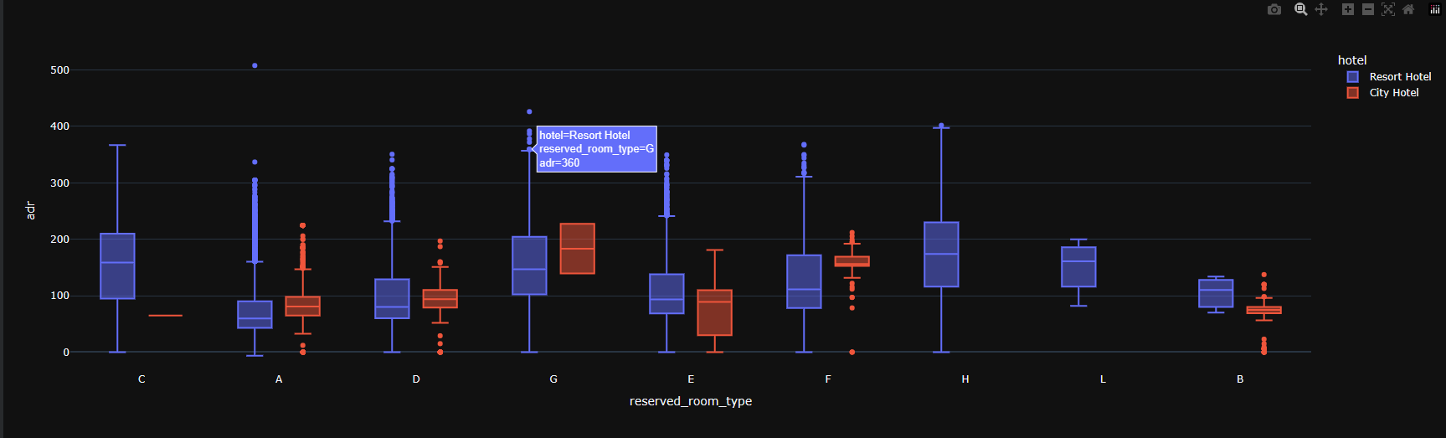Click the y-axis tick label 200
The height and width of the screenshot is (438, 1446).
(59, 240)
